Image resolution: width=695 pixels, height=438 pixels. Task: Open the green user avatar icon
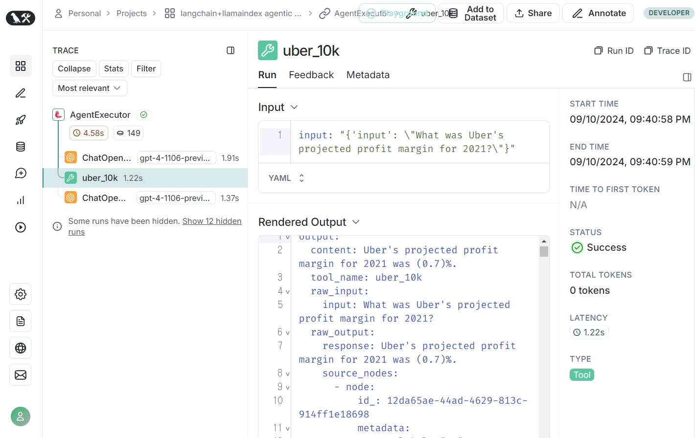coord(21,416)
